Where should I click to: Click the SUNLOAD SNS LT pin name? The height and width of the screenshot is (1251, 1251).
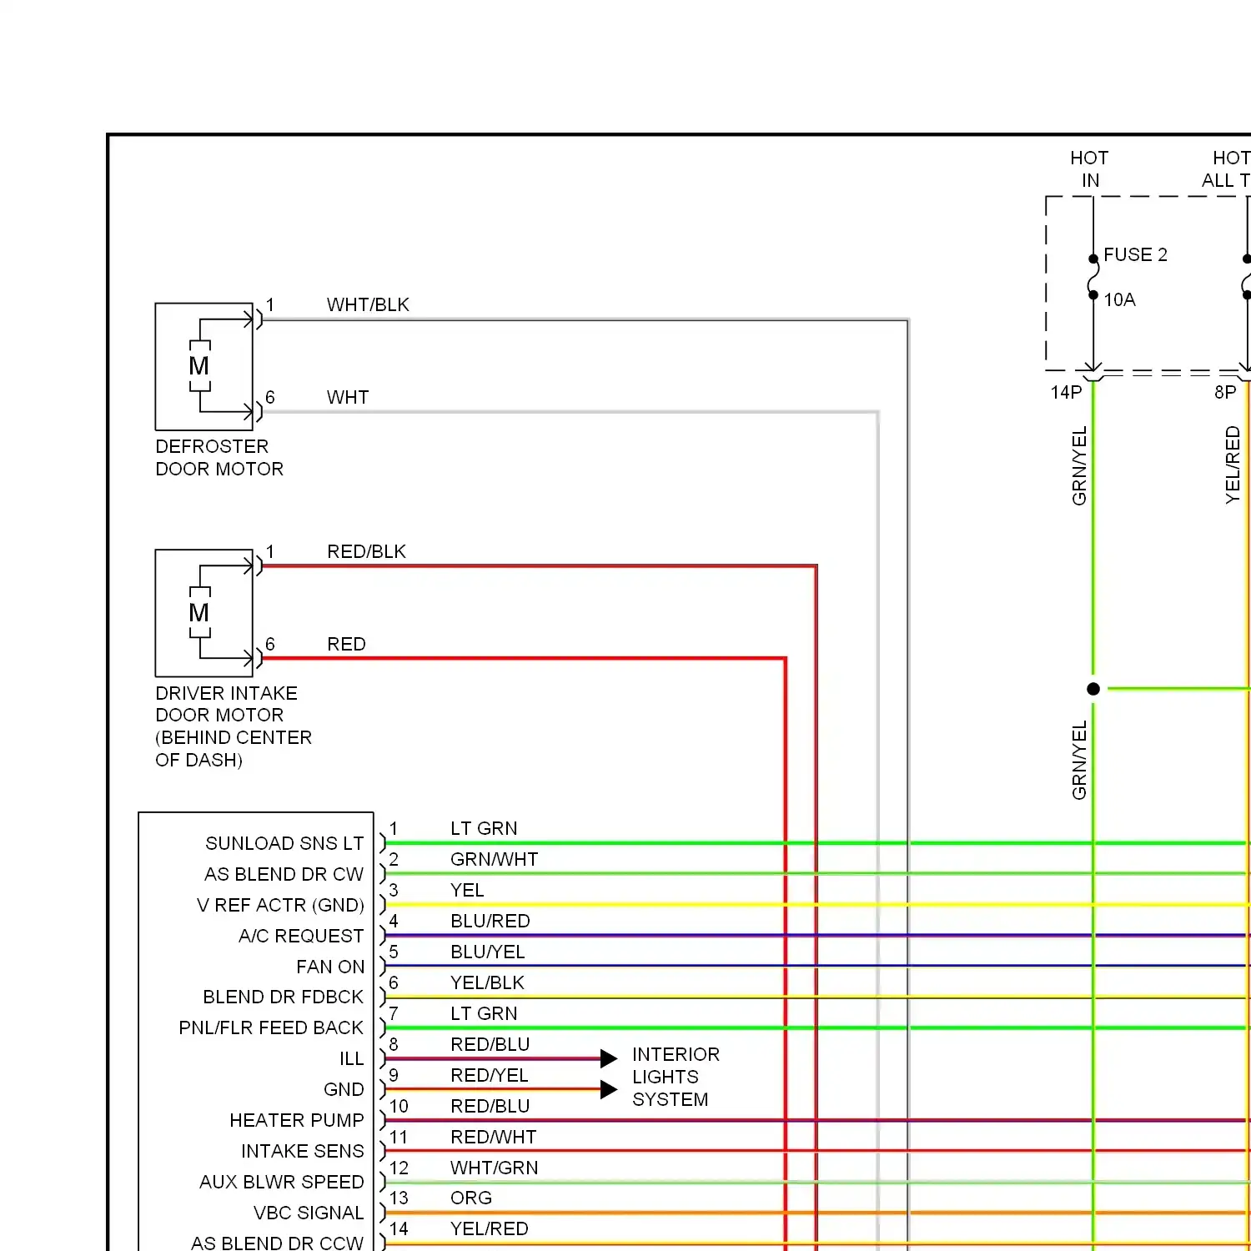tap(284, 843)
